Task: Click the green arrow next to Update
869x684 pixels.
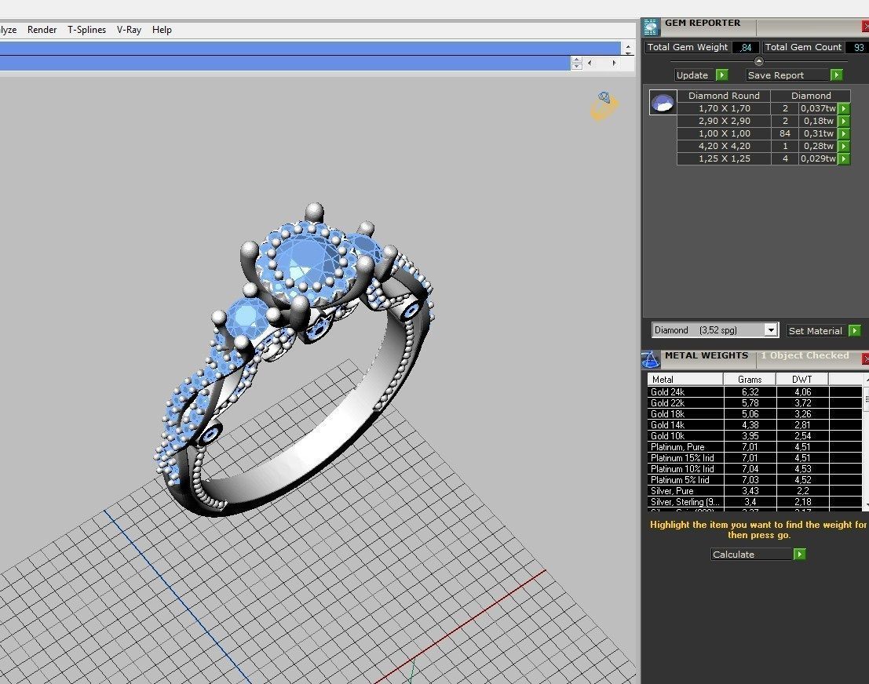Action: point(721,75)
